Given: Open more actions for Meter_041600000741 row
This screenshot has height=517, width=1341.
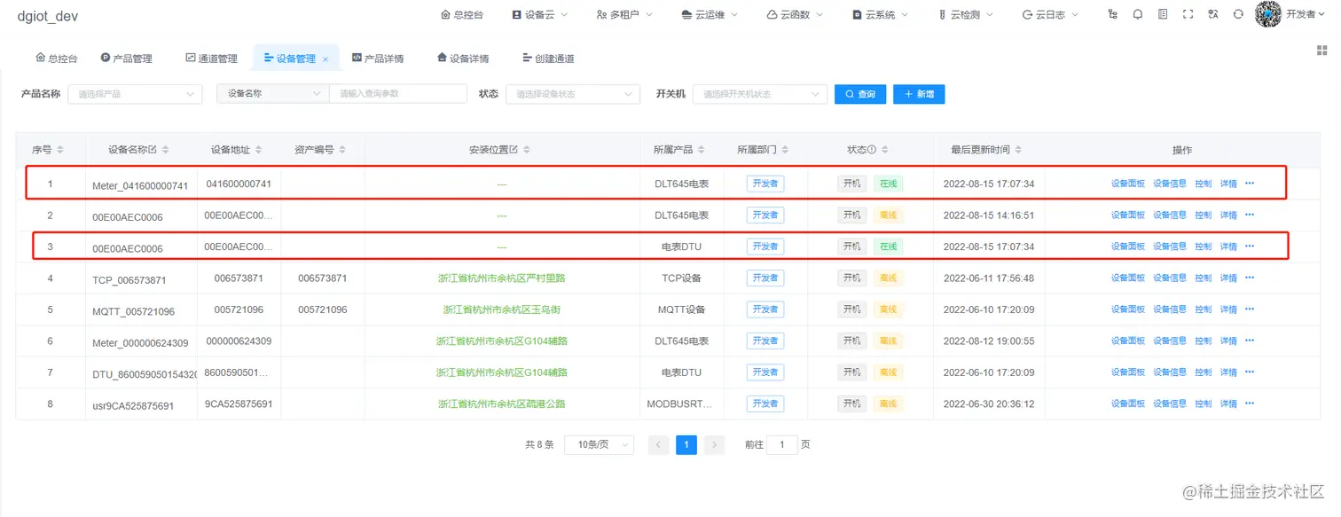Looking at the screenshot, I should click(x=1250, y=184).
